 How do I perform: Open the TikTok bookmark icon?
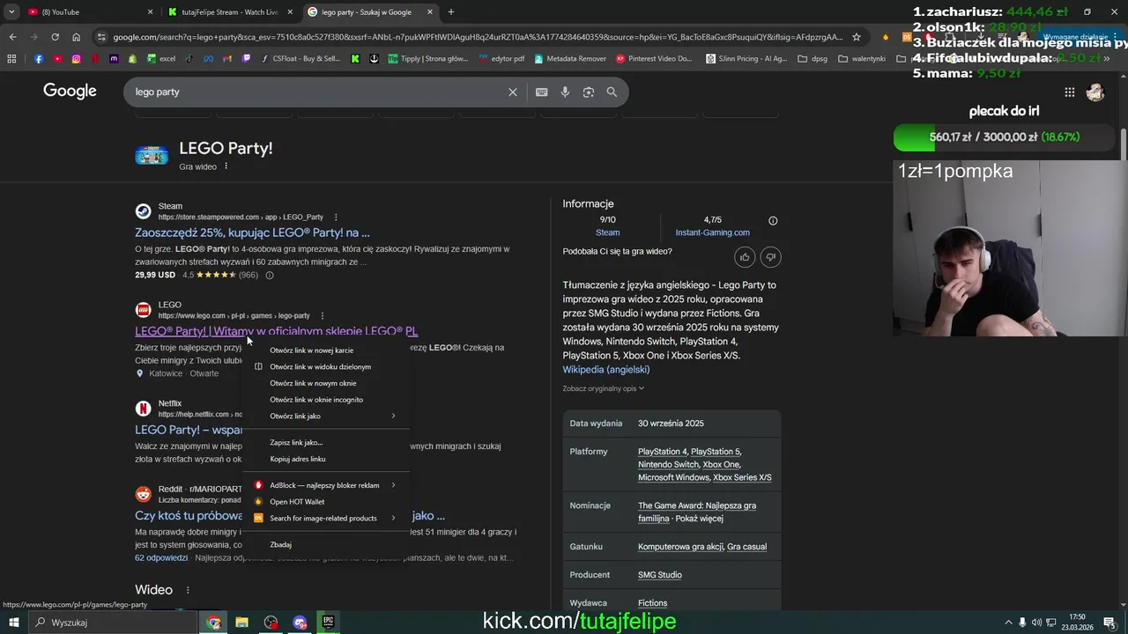[189, 59]
